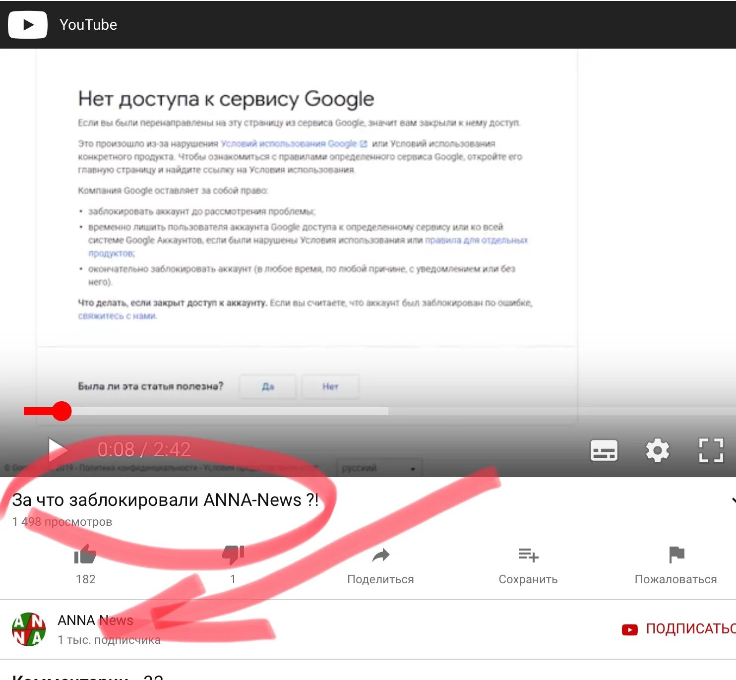This screenshot has height=680, width=736.
Task: Click the 1 тыс. подписчика subscriber count
Action: coord(109,640)
